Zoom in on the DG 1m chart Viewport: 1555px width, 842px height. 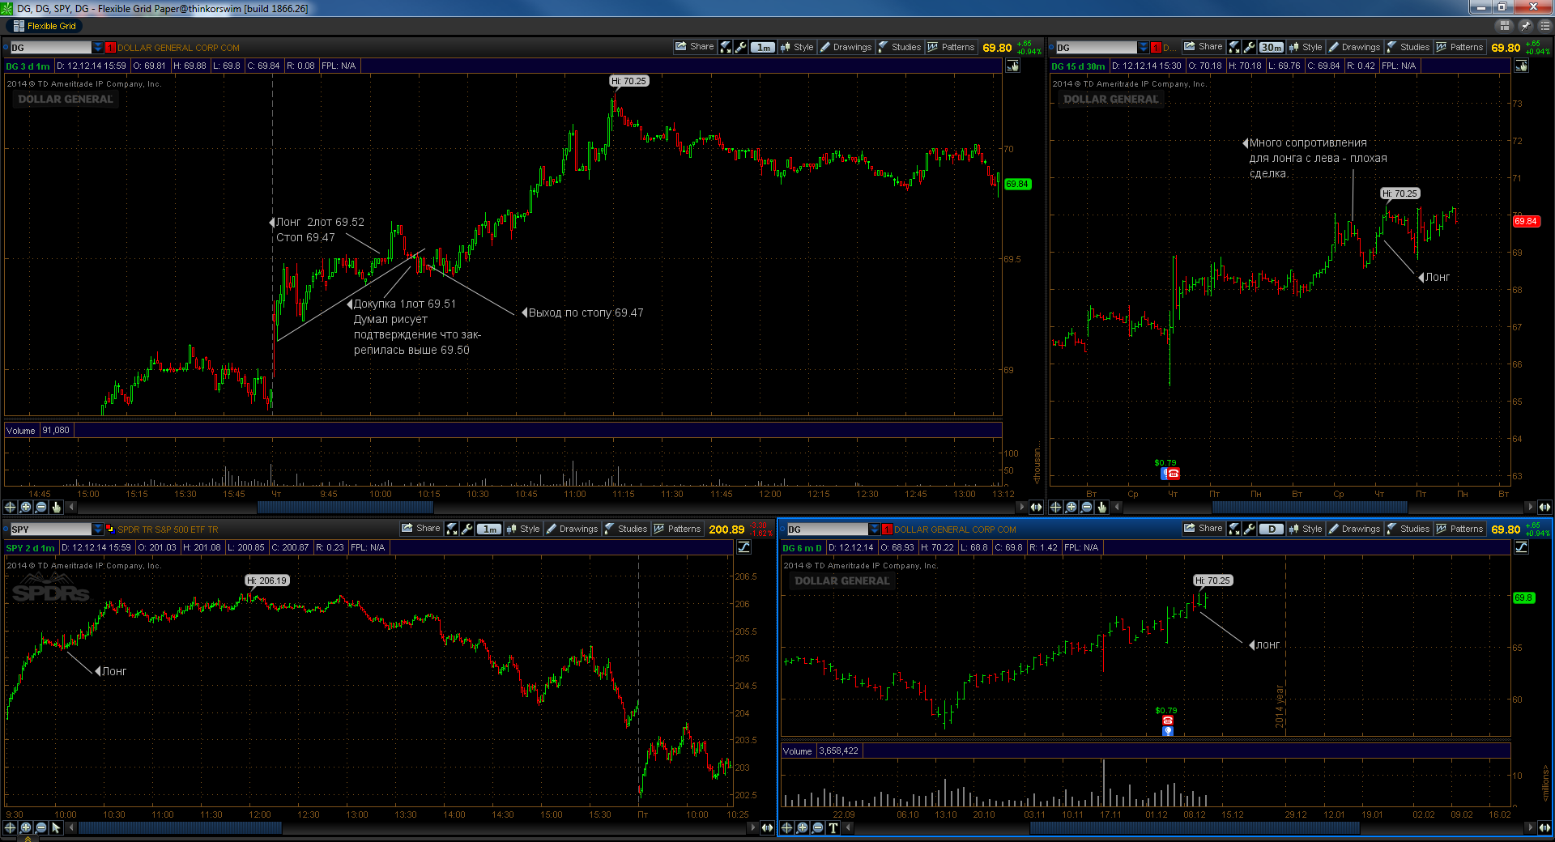(25, 507)
